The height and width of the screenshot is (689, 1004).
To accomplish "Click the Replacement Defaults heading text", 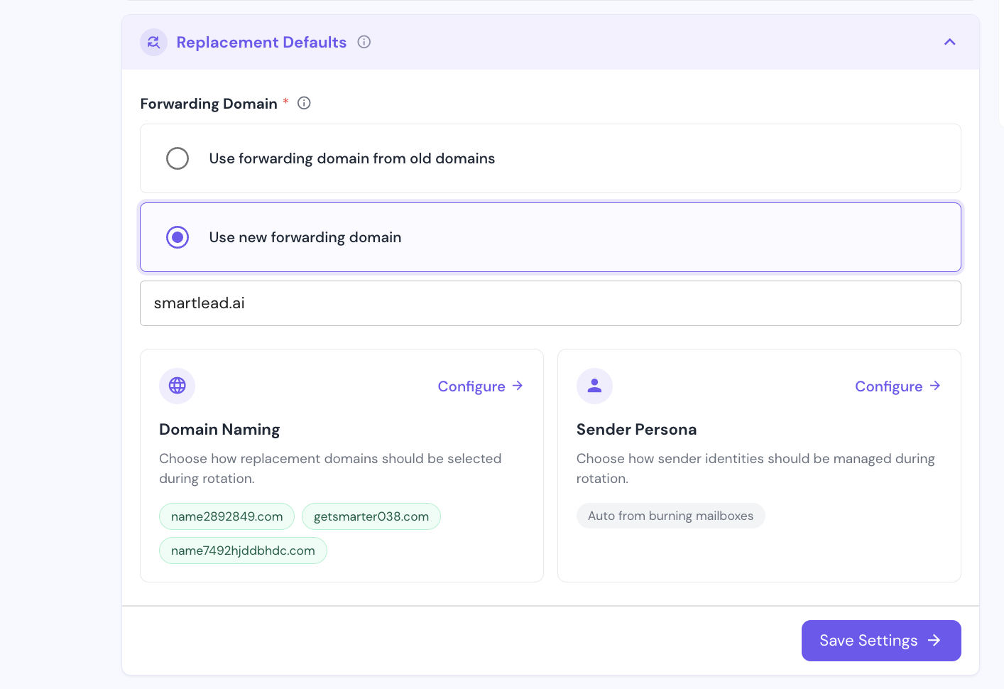I will [x=261, y=43].
